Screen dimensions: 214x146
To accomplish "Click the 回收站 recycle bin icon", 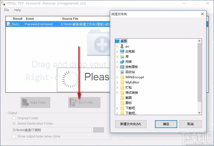I will pos(122,72).
